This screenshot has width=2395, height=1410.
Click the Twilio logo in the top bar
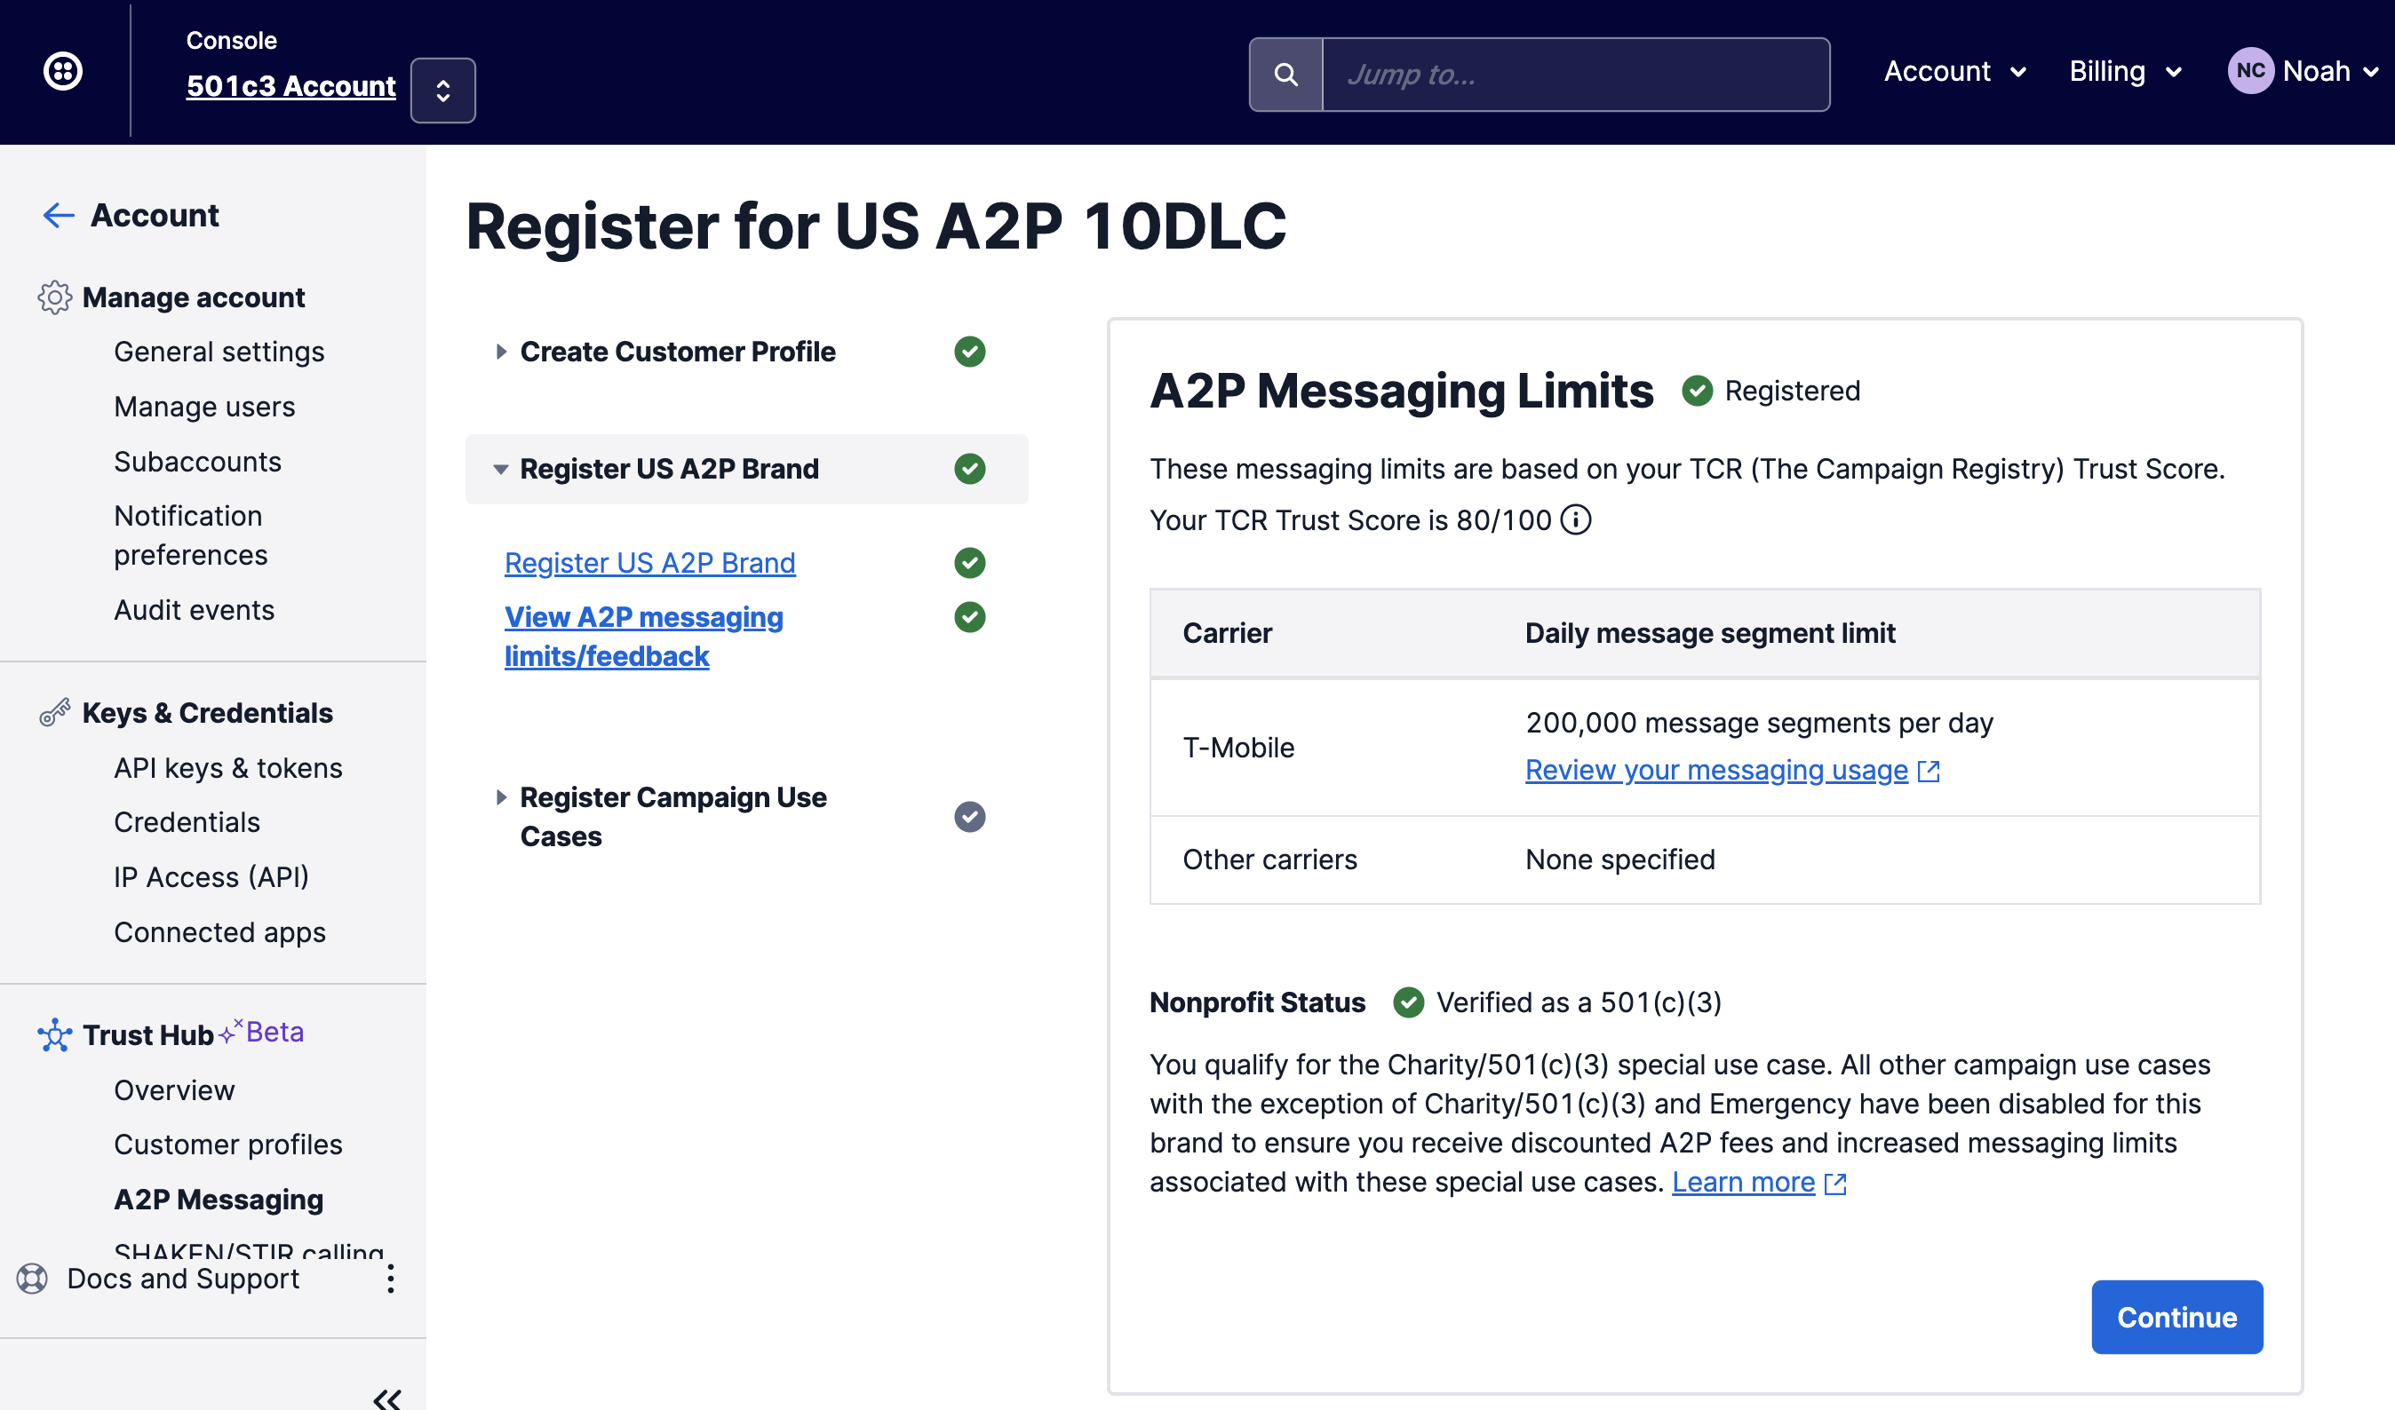coord(63,70)
